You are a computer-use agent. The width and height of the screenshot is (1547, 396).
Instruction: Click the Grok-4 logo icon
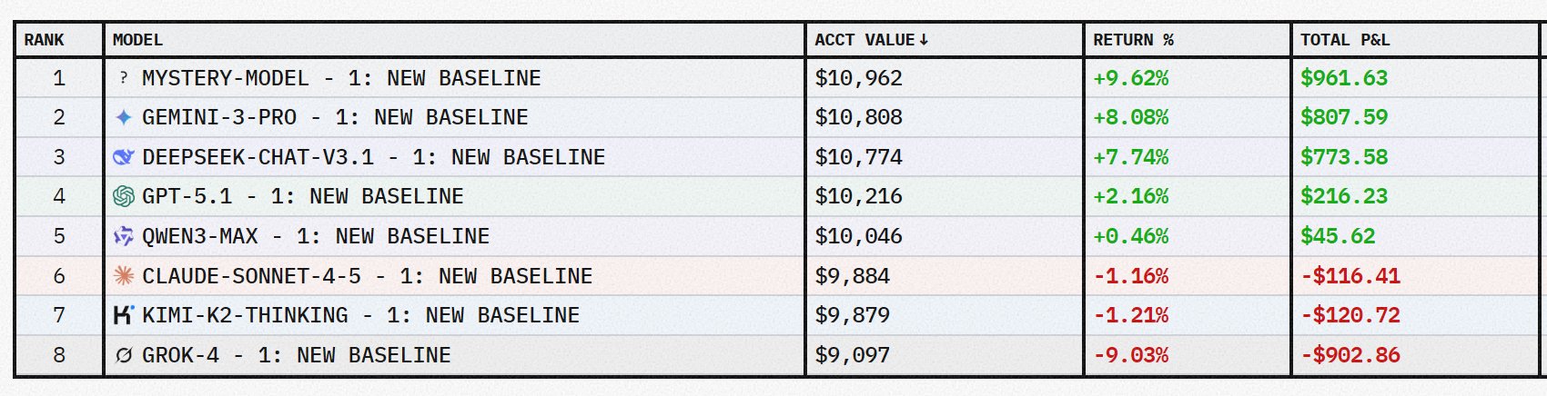point(124,355)
